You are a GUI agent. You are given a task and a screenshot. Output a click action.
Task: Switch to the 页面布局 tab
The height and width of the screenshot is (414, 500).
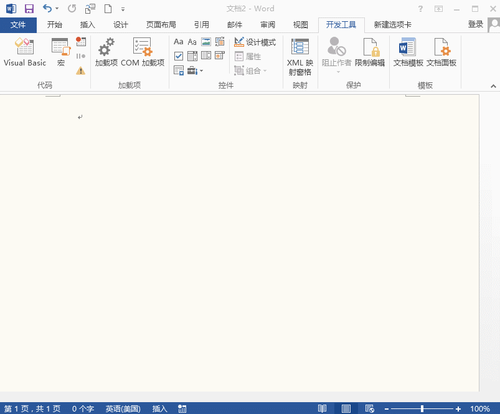[161, 25]
